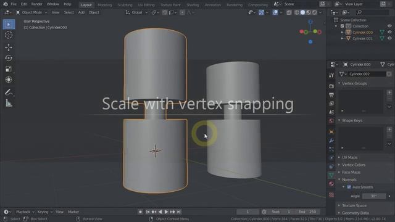This screenshot has height=222, width=395.
Task: Open the Object Mode dropdown
Action: 31,12
